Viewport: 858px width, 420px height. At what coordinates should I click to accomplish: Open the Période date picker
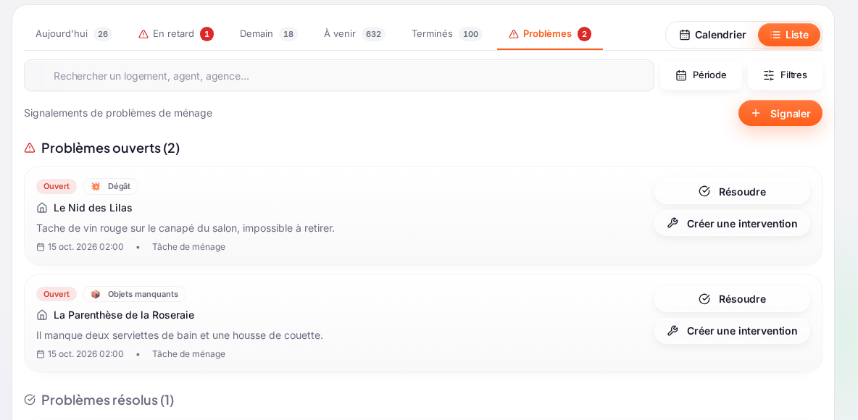tap(701, 75)
